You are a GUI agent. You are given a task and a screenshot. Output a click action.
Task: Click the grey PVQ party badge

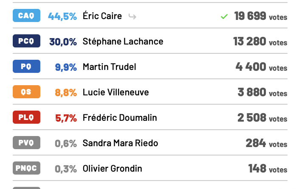[x=26, y=142]
